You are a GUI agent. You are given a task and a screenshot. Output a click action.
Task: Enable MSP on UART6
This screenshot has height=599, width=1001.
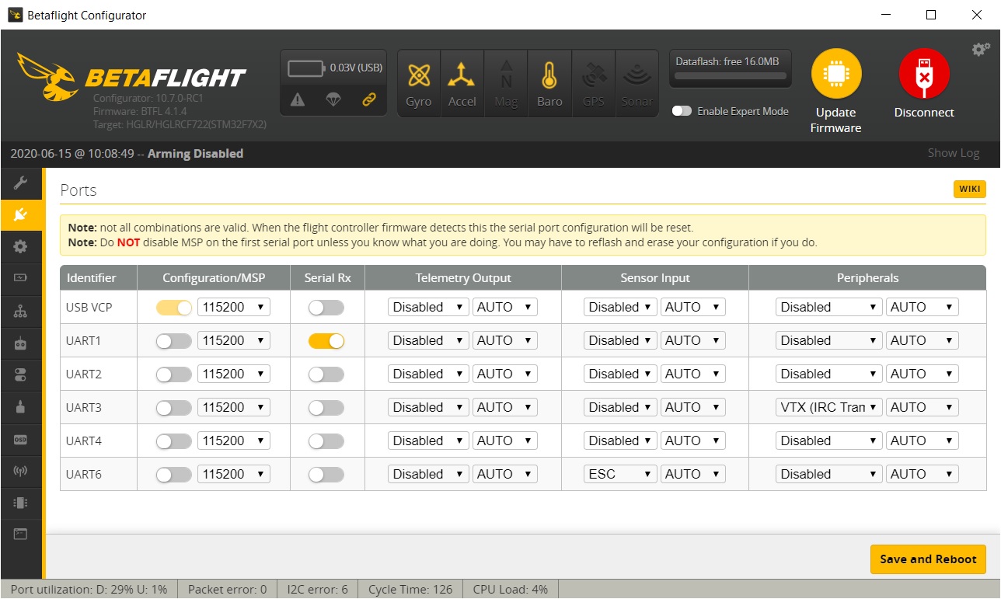174,474
